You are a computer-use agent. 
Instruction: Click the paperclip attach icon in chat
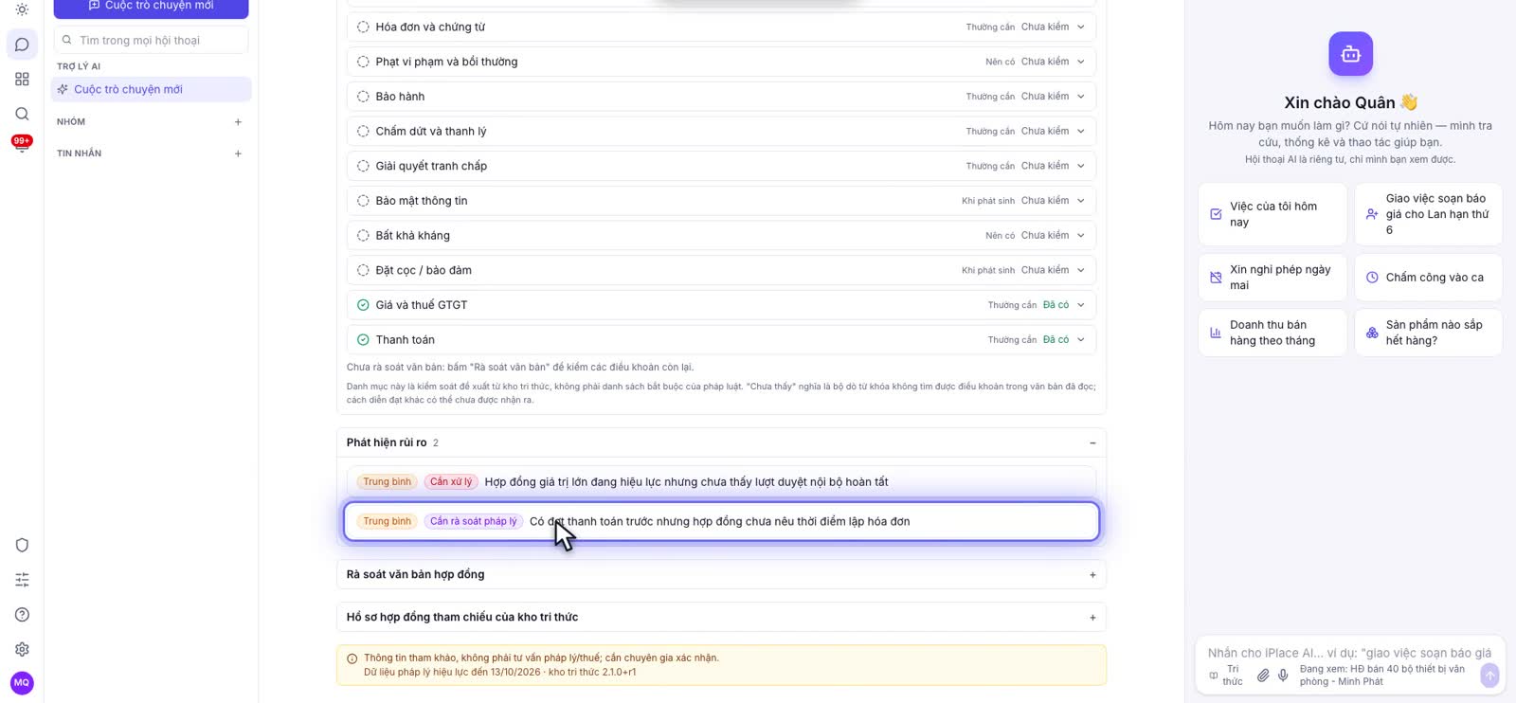click(1263, 676)
